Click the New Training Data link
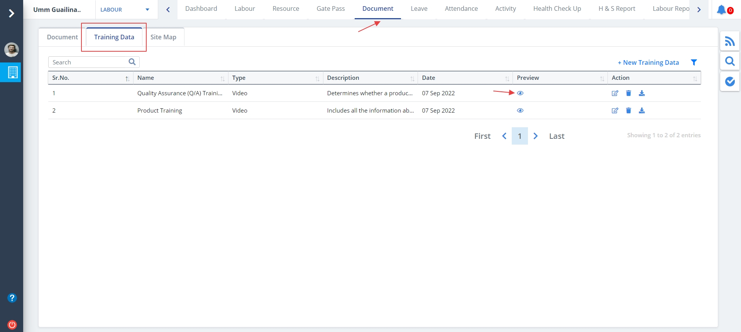Screen dimensions: 741x332 pos(648,62)
